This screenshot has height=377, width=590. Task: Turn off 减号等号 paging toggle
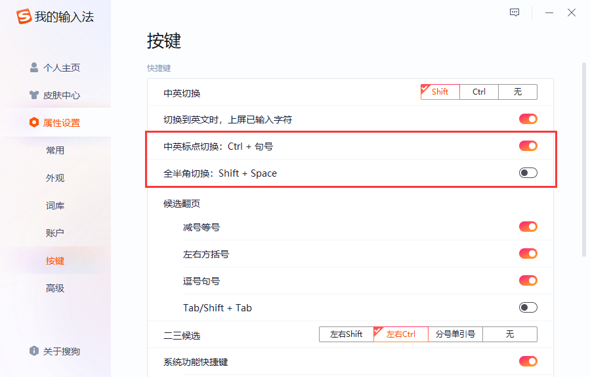(528, 227)
